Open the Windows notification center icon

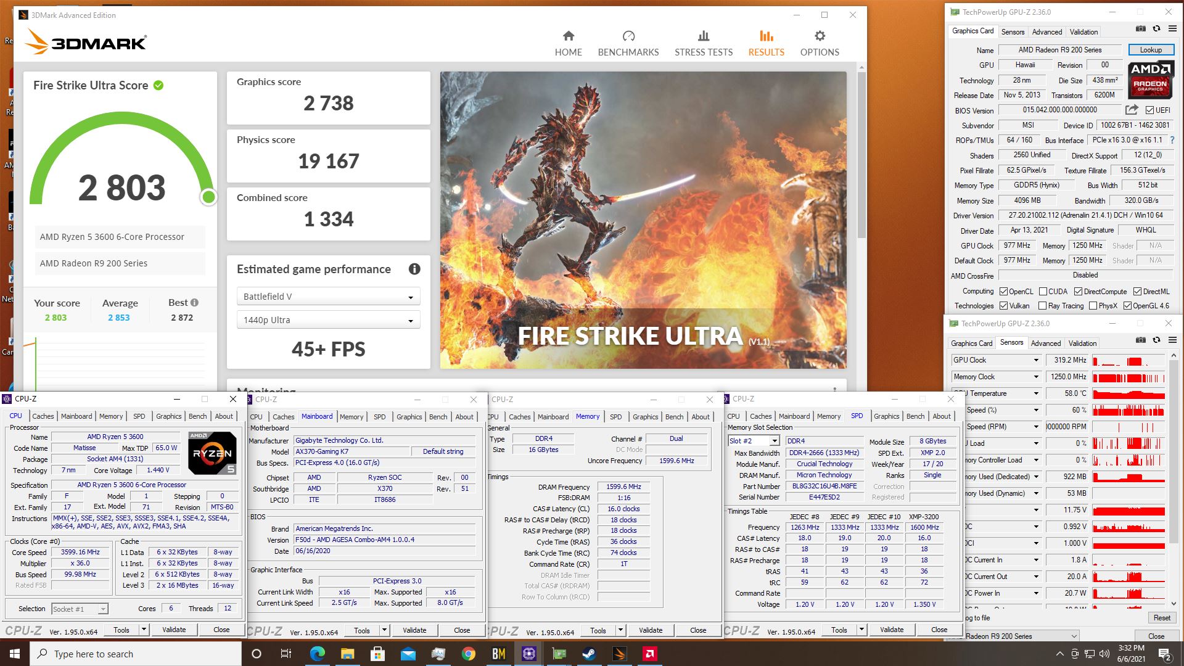(x=1164, y=654)
